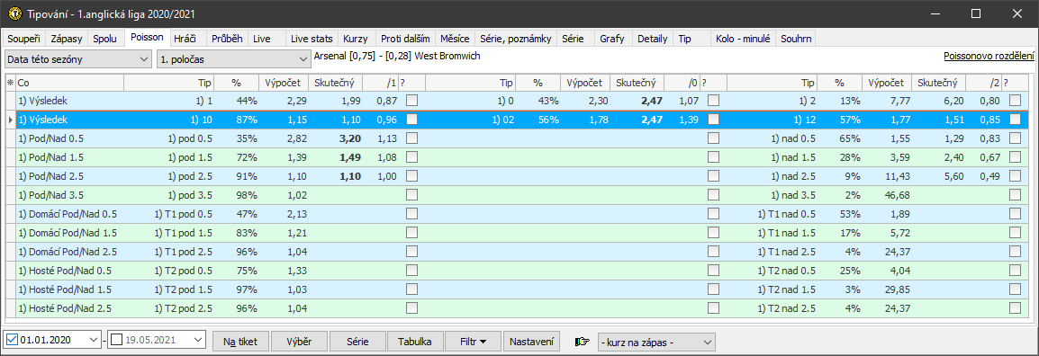Click the Nastavení button
The height and width of the screenshot is (356, 1039).
(532, 342)
